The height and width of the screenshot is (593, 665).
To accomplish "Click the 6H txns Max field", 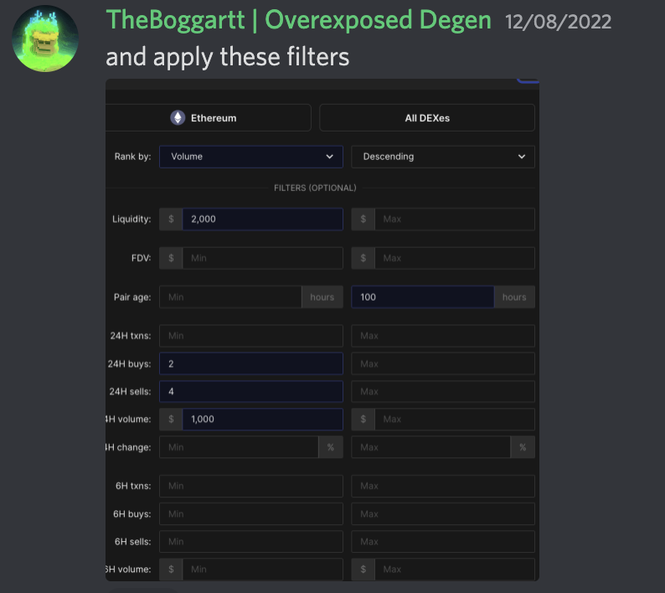I will tap(443, 486).
